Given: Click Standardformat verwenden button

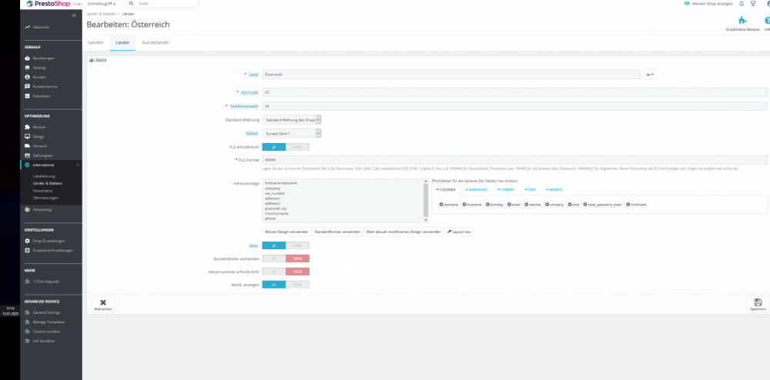Looking at the screenshot, I should coord(337,232).
